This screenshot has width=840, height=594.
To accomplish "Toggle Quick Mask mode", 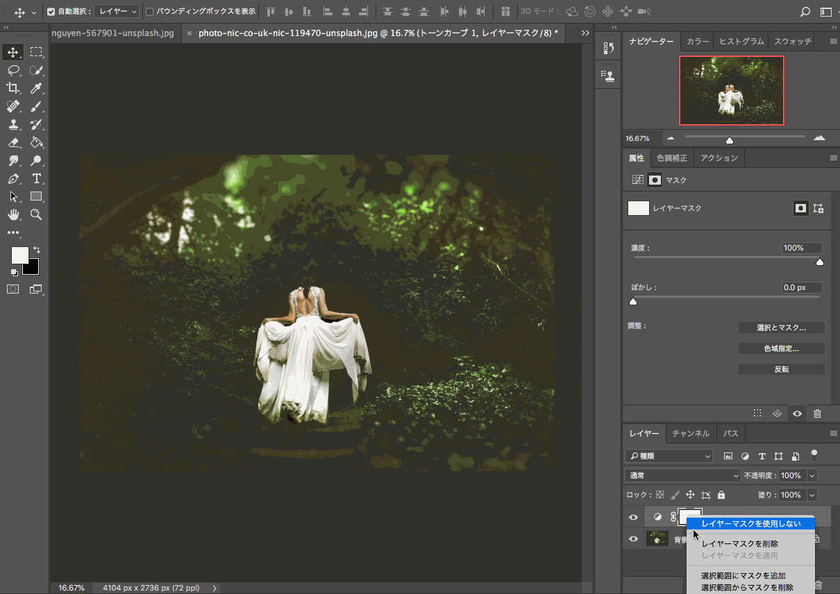I will 12,289.
